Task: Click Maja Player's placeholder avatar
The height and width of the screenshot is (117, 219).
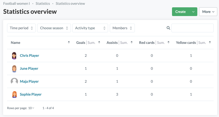Action: pyautogui.click(x=14, y=81)
